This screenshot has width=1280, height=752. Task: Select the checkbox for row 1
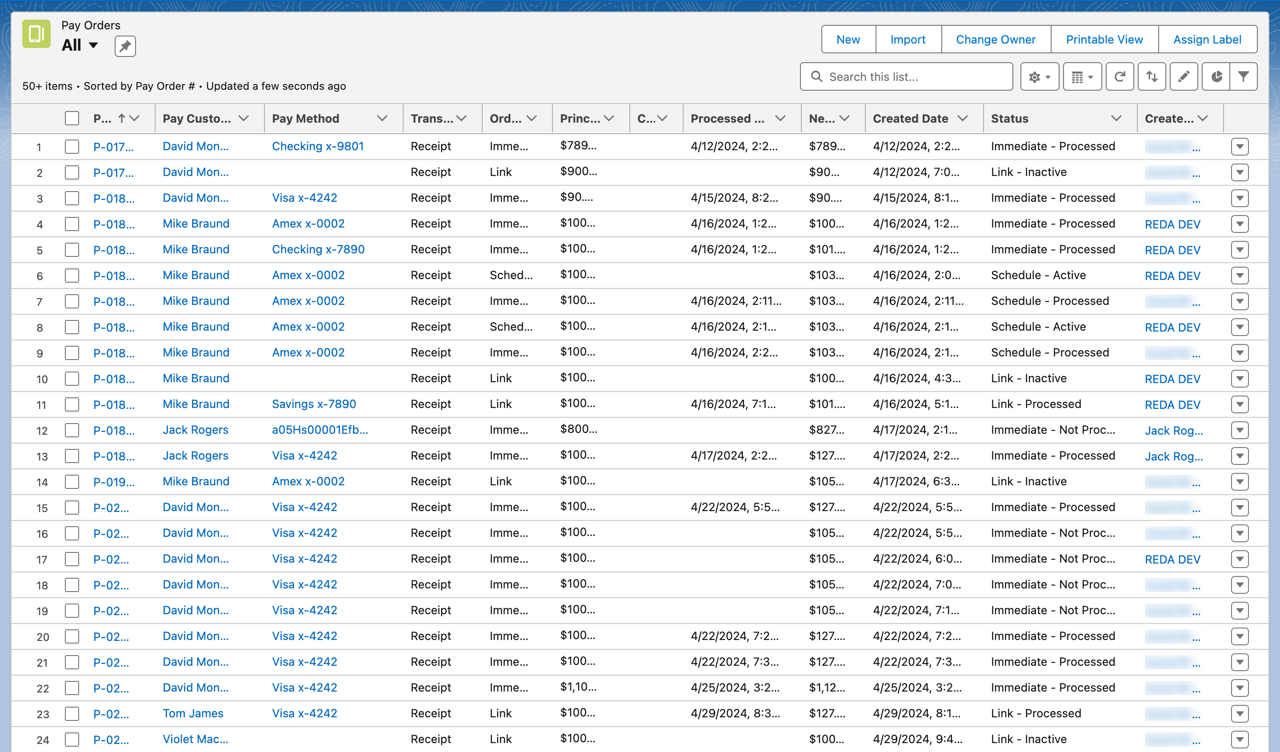[x=72, y=147]
